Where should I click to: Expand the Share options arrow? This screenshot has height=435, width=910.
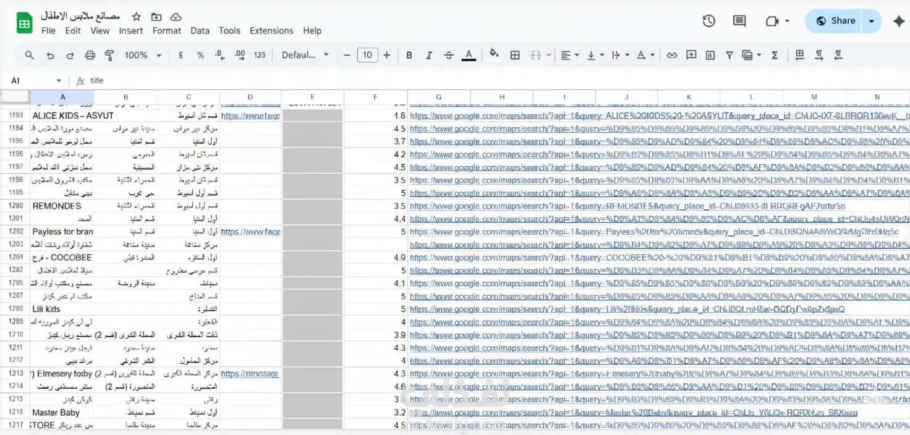pyautogui.click(x=872, y=21)
